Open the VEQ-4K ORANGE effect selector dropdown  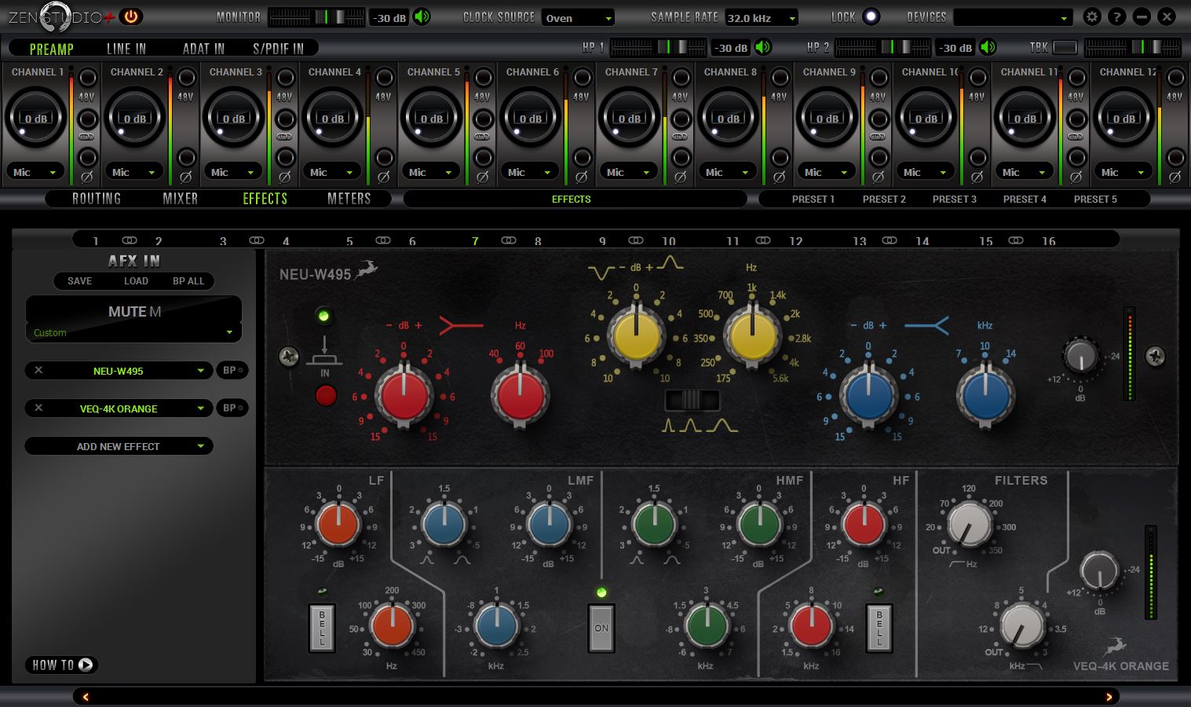tap(119, 408)
